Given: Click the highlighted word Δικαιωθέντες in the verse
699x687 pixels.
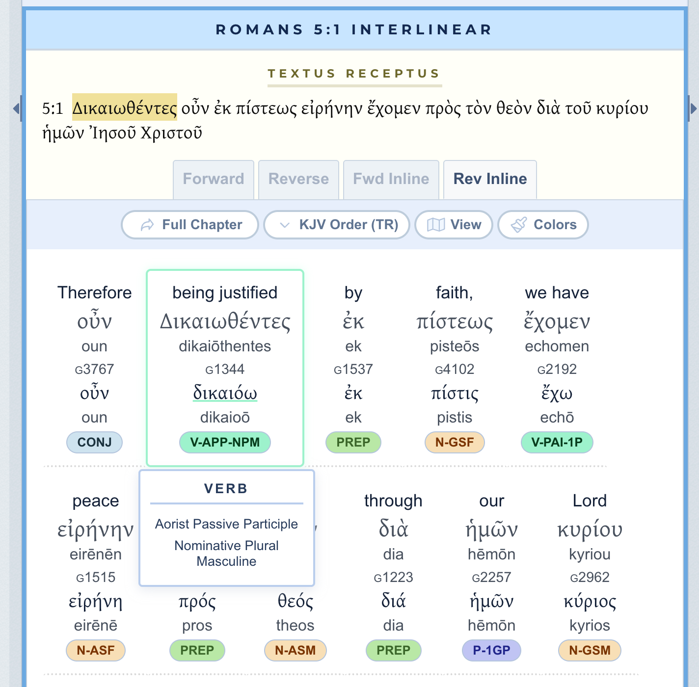Looking at the screenshot, I should pyautogui.click(x=125, y=107).
